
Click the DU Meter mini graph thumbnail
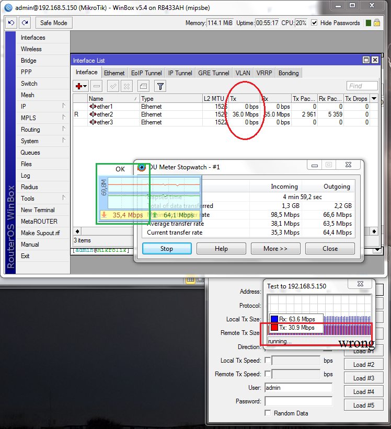tap(150, 198)
